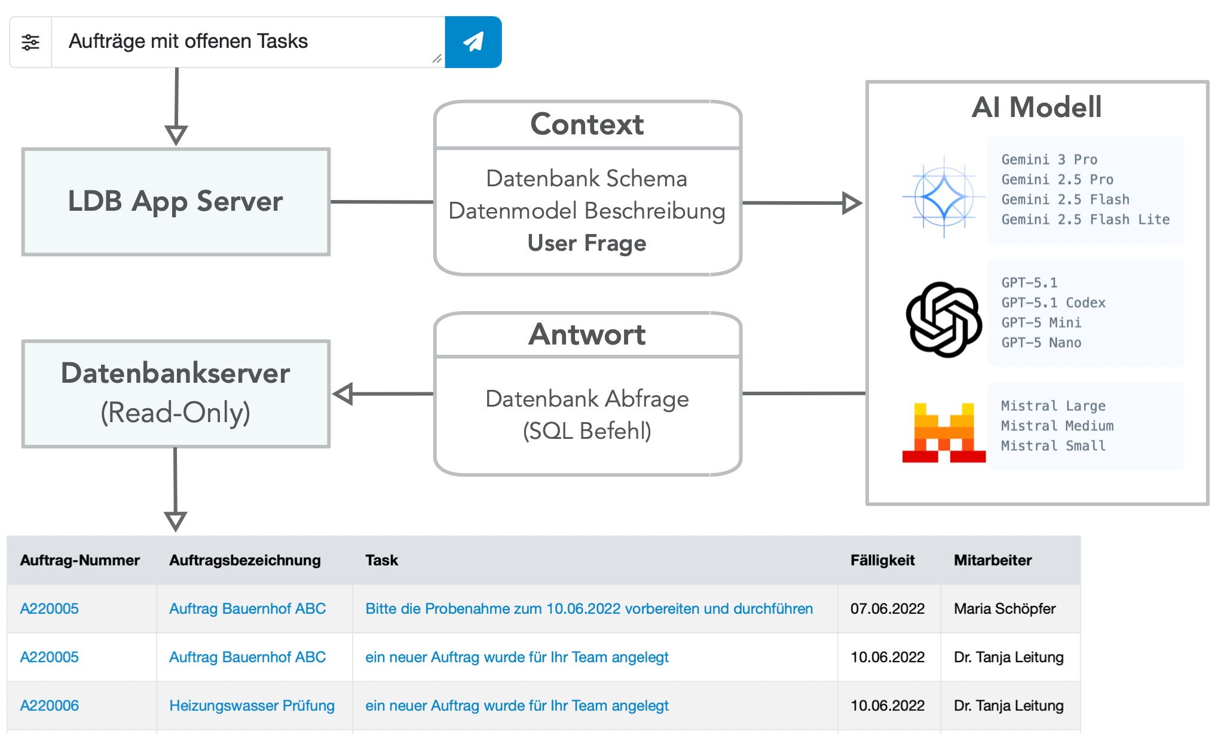
Task: Sort by the Fälligkeit column header
Action: (882, 560)
